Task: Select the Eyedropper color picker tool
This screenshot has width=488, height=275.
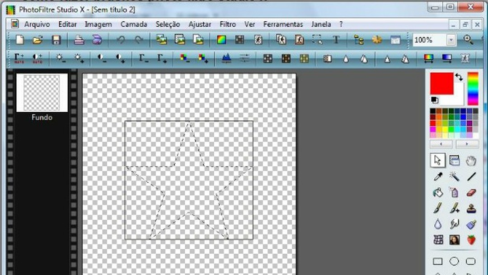Action: pyautogui.click(x=437, y=176)
